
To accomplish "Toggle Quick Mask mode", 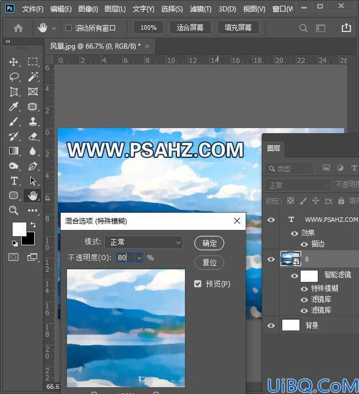I will click(14, 257).
